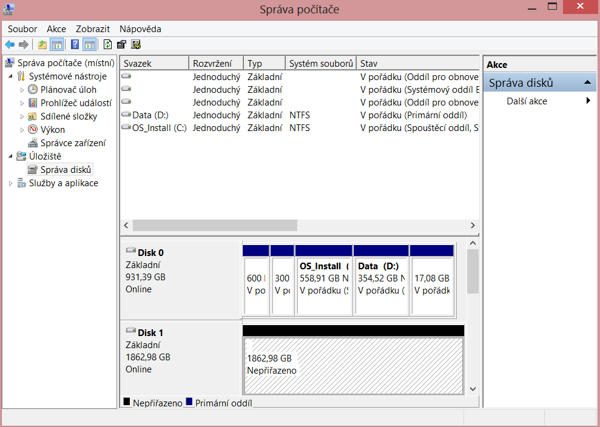Click the blue Back arrow in toolbar
600x427 pixels.
pyautogui.click(x=10, y=44)
